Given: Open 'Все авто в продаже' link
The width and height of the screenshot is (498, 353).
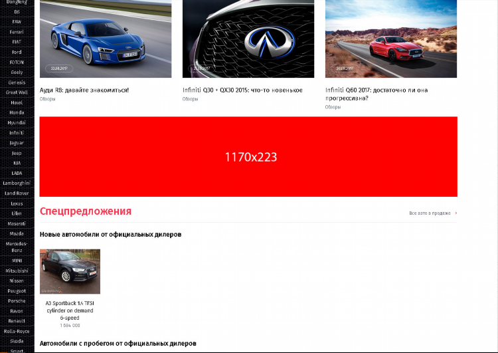Looking at the screenshot, I should (430, 213).
